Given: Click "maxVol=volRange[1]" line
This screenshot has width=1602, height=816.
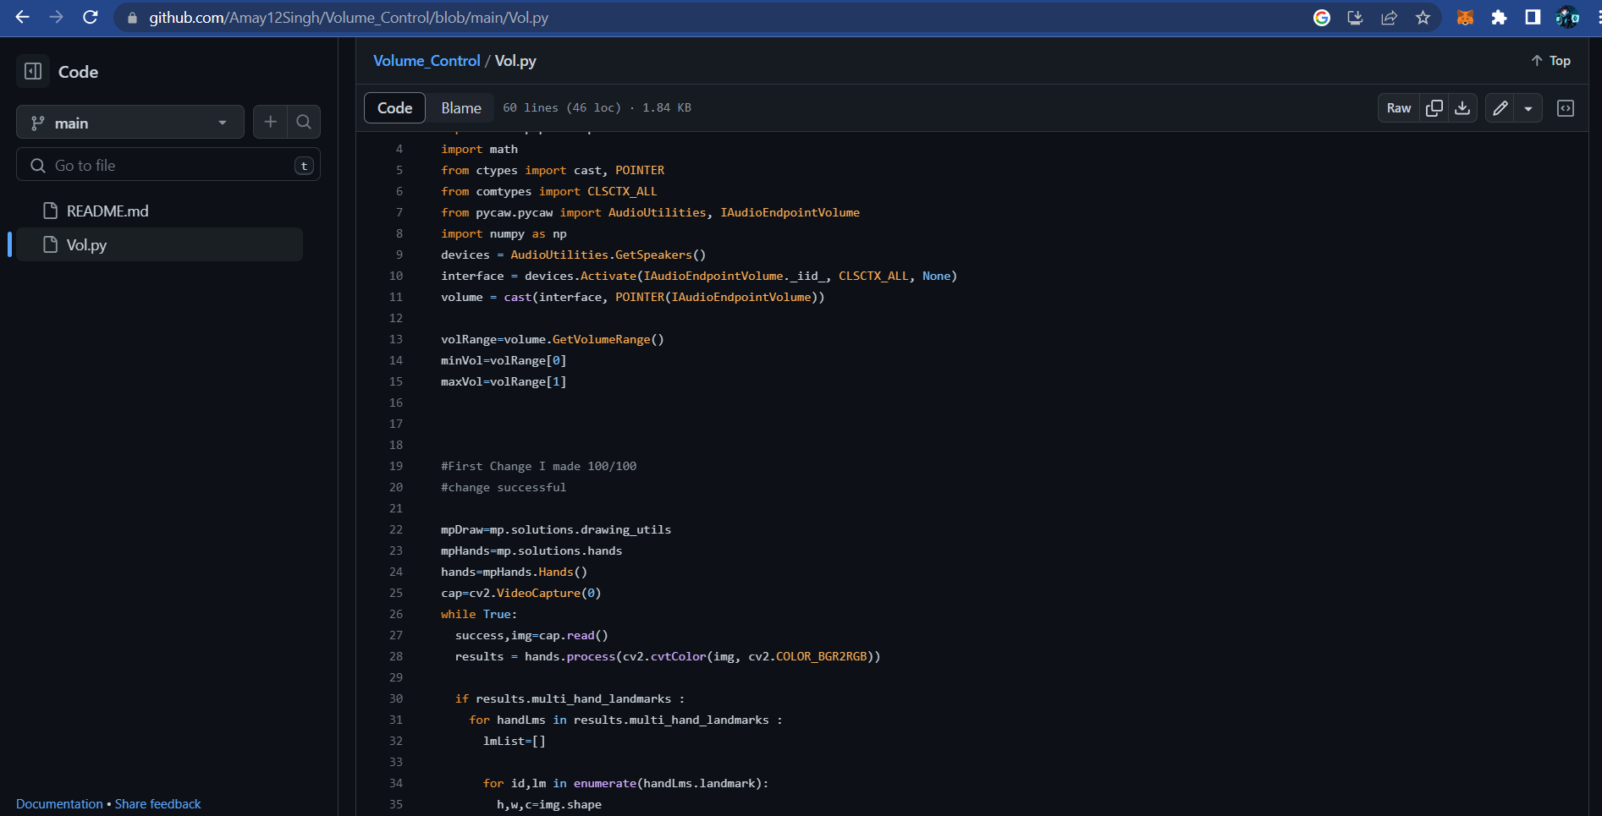Looking at the screenshot, I should (504, 381).
